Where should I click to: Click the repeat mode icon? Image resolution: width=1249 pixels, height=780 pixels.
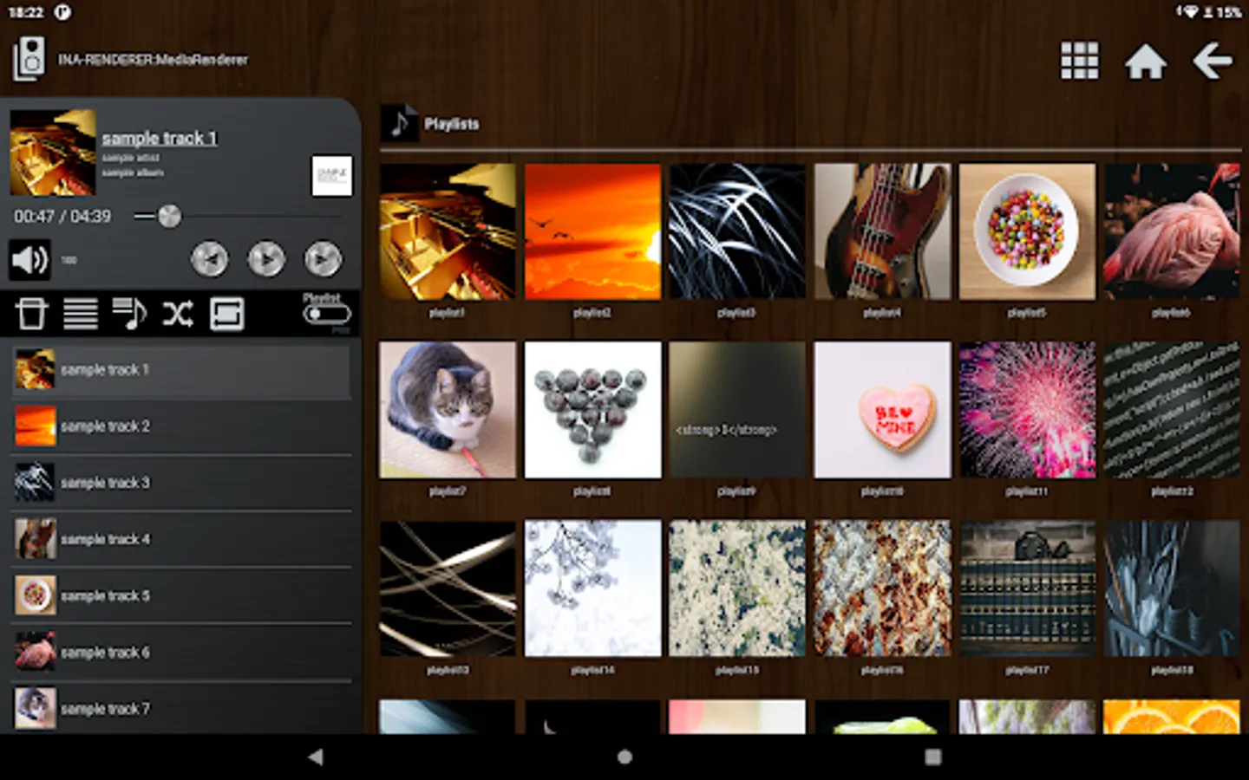tap(227, 314)
